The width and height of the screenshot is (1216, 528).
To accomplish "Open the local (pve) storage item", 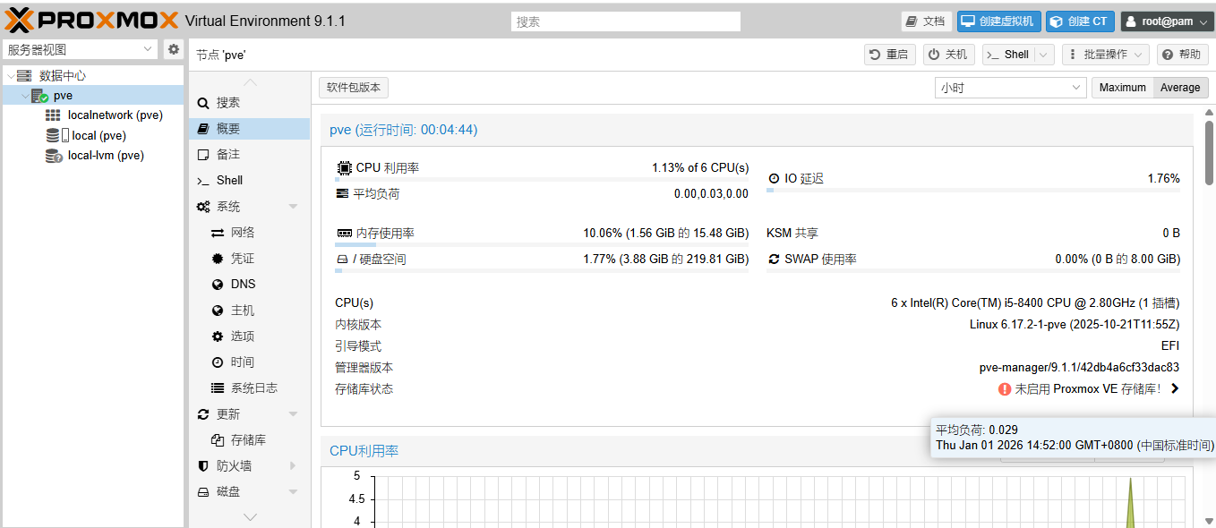I will 98,136.
